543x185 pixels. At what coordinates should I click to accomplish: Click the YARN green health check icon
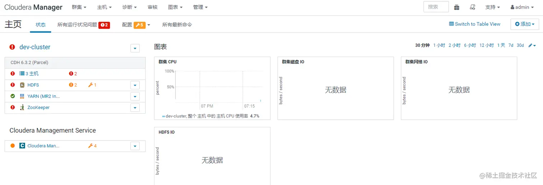pos(13,96)
